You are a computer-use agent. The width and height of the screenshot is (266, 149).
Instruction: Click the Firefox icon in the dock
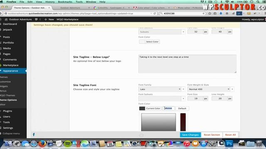pyautogui.click(x=42, y=144)
